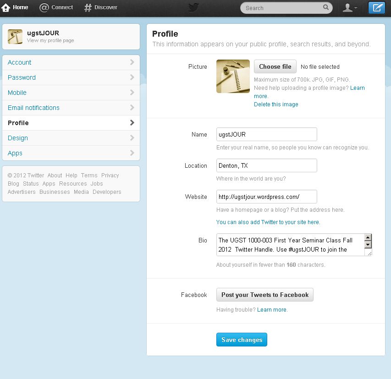Click Delete this image link
This screenshot has width=391, height=379.
[276, 104]
